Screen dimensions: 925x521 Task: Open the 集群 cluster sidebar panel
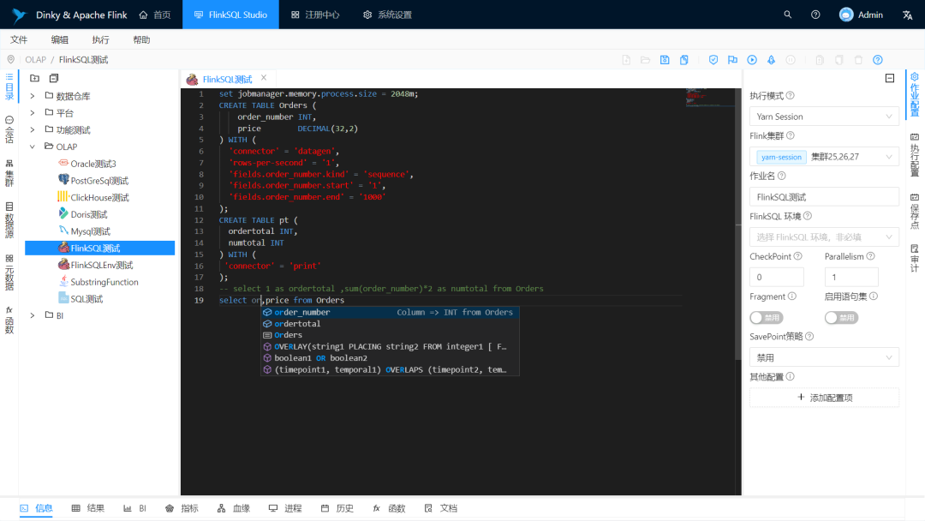click(9, 173)
